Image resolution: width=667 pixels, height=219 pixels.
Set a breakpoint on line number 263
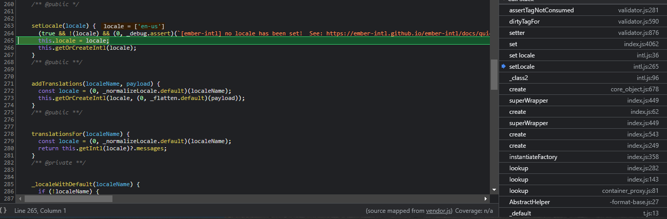coord(8,26)
